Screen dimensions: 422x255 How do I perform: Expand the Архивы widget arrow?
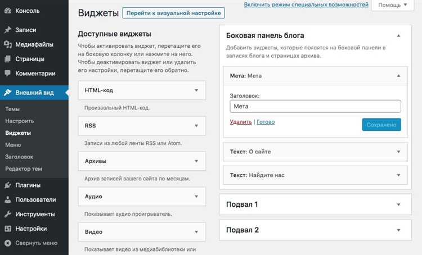coord(196,161)
